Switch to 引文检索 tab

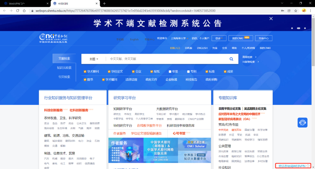point(64,77)
